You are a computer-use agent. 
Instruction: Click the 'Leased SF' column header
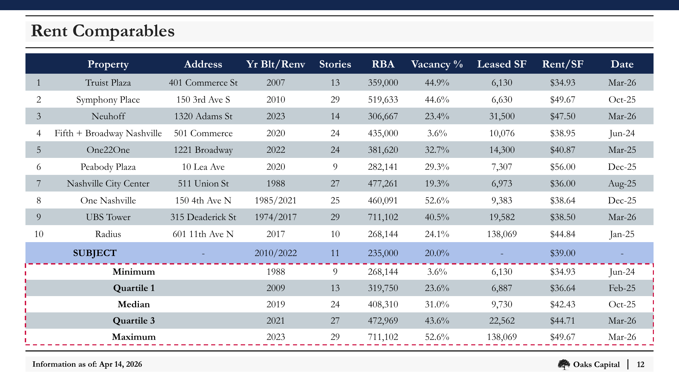click(x=502, y=64)
